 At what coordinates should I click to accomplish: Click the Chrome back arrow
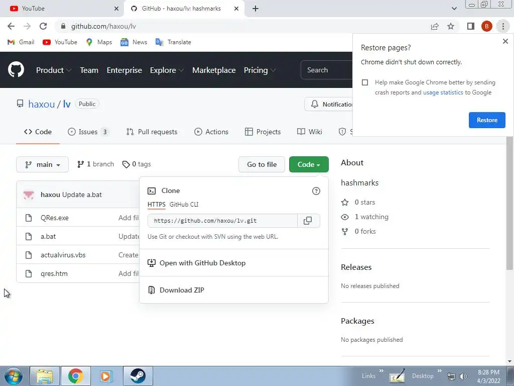pyautogui.click(x=11, y=26)
